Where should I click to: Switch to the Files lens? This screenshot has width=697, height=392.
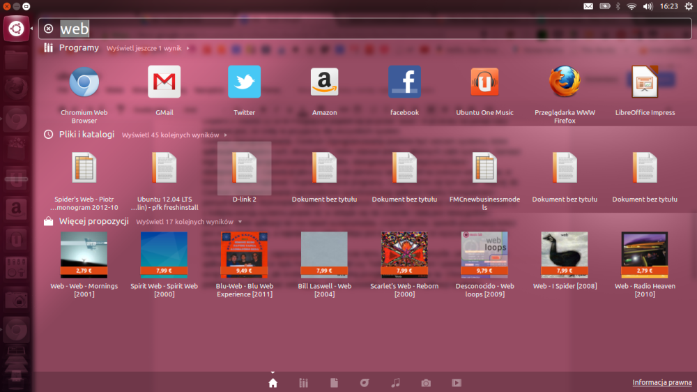(x=335, y=383)
